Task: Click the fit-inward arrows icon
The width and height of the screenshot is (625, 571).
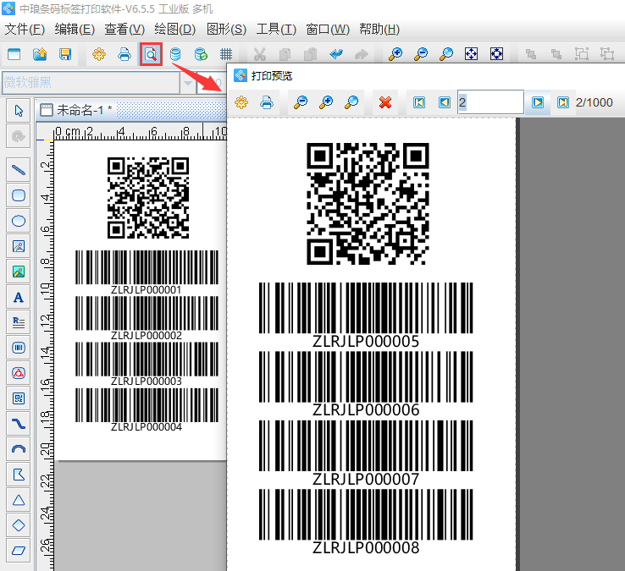Action: click(x=496, y=54)
